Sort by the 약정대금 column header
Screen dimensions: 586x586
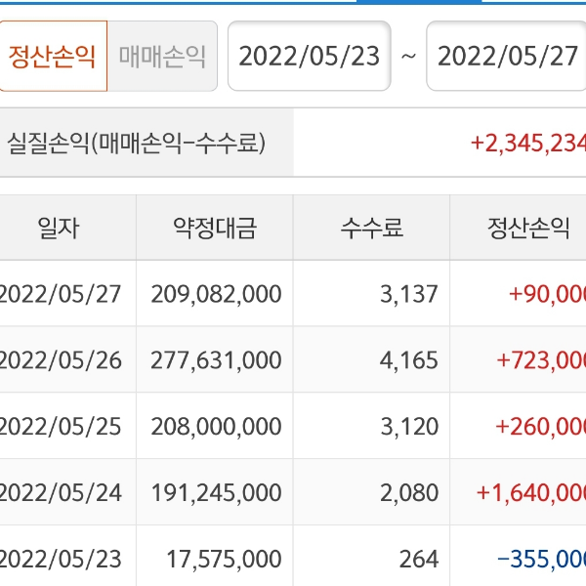tap(215, 229)
